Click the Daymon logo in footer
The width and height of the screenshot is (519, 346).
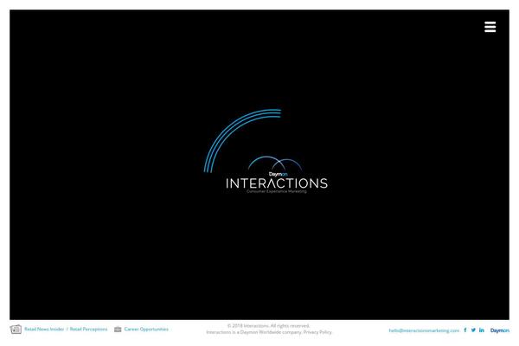[500, 330]
